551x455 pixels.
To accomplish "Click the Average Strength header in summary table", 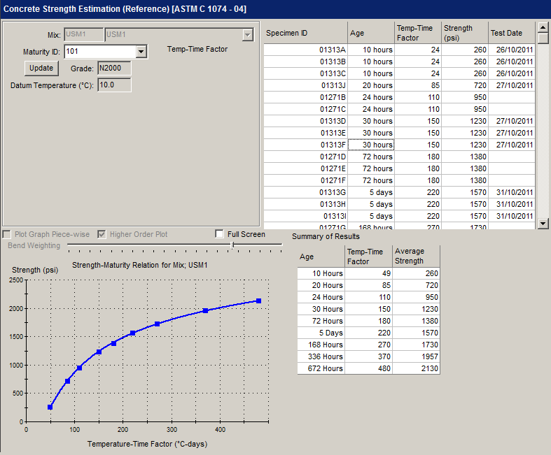I will 416,256.
